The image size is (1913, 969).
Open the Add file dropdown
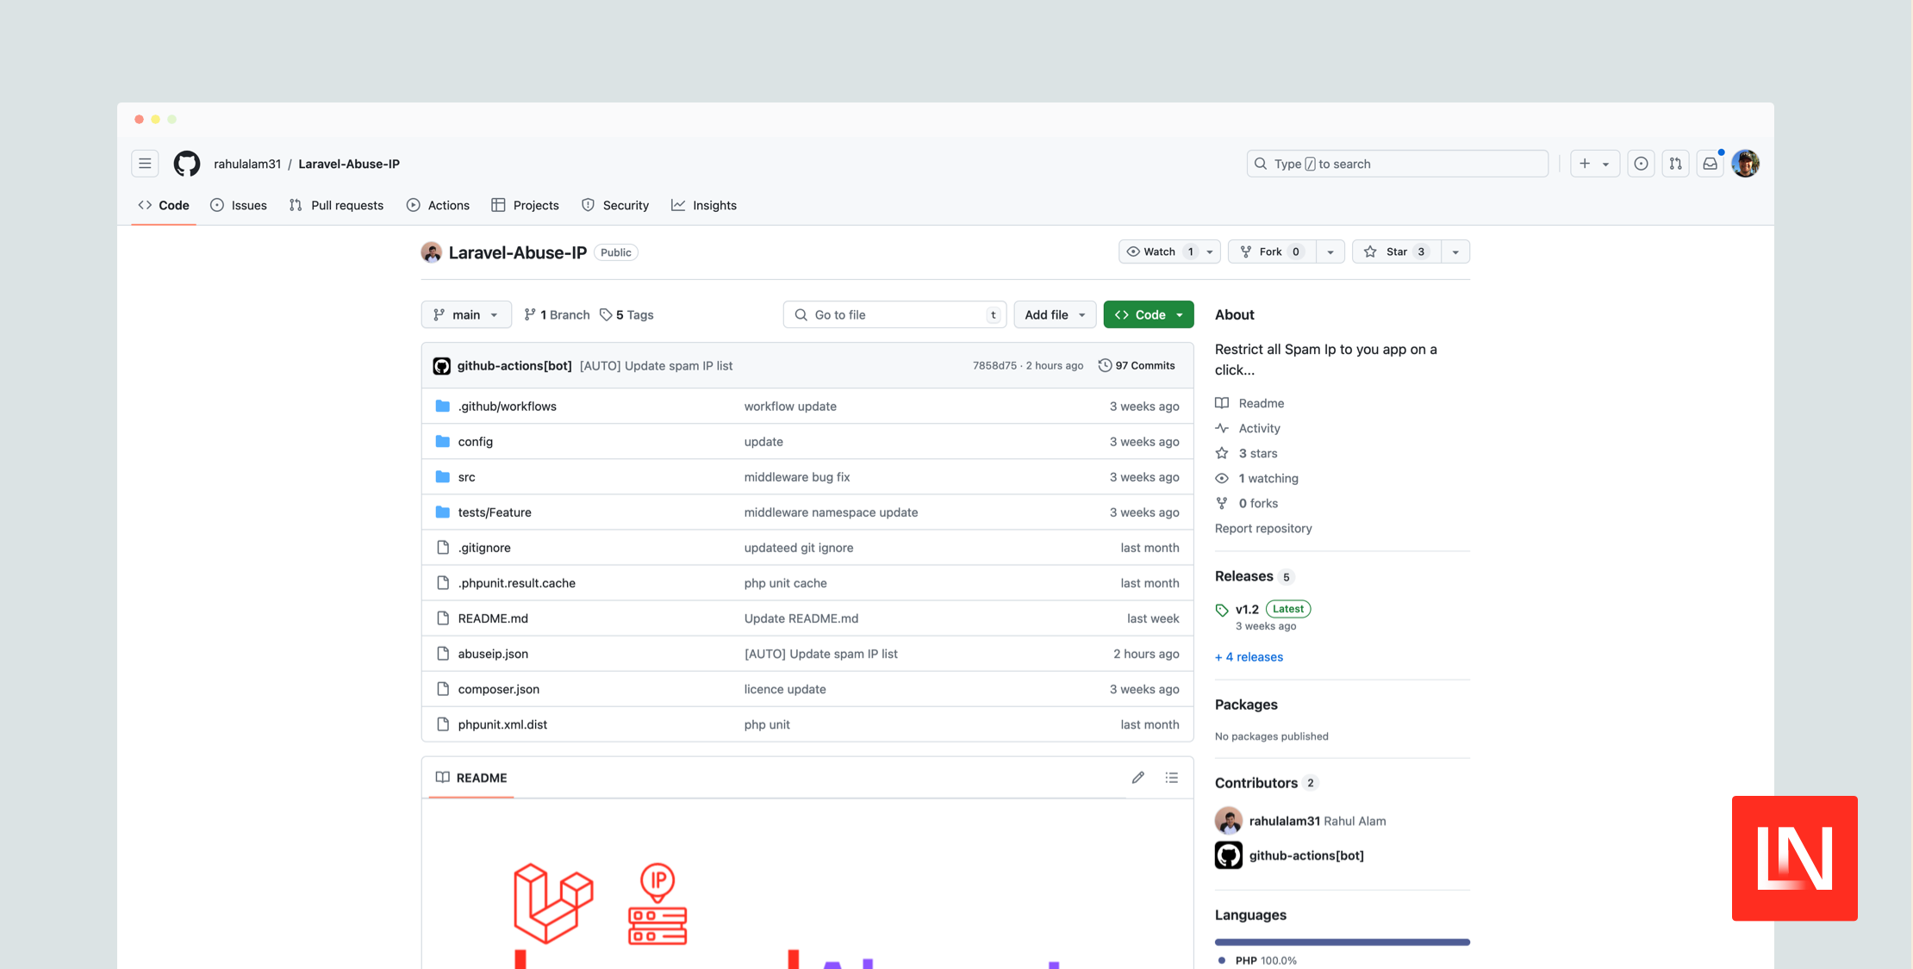click(x=1055, y=314)
